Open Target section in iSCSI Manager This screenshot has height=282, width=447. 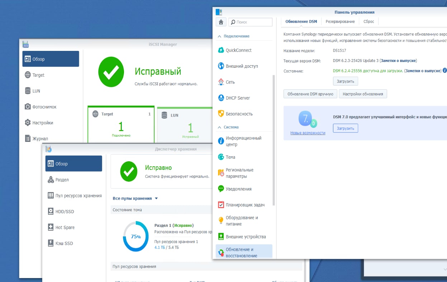[51, 75]
